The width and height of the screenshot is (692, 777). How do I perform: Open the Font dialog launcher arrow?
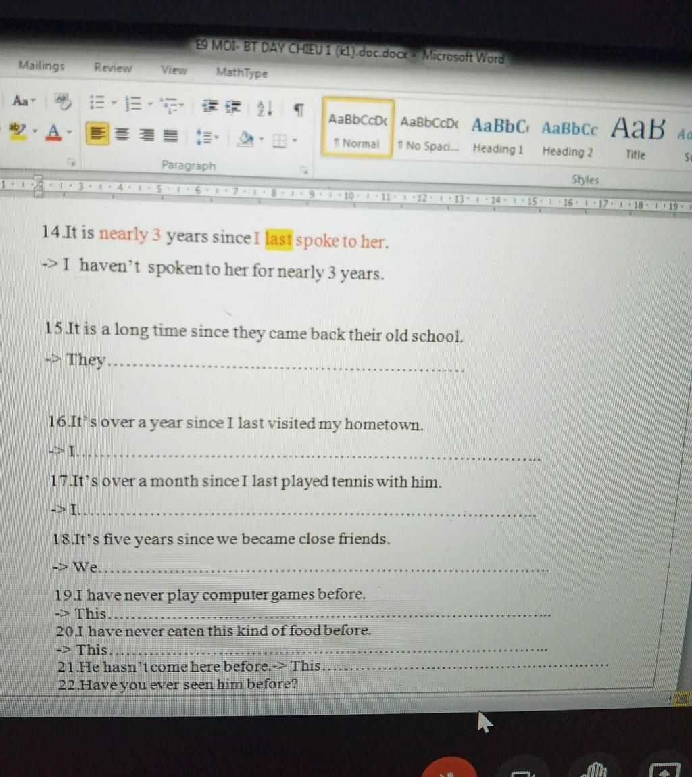[71, 162]
